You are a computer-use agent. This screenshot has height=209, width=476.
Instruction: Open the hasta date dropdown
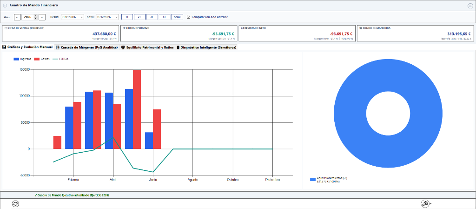click(x=117, y=17)
